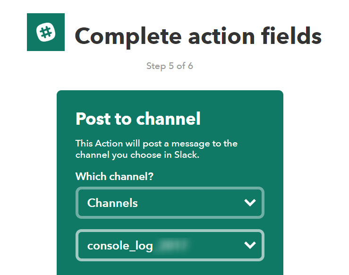Viewport: 349px width, 275px height.
Task: Click the blurred text after console_log
Action: tap(173, 245)
